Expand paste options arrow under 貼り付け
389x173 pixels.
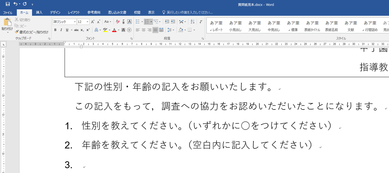[7, 32]
